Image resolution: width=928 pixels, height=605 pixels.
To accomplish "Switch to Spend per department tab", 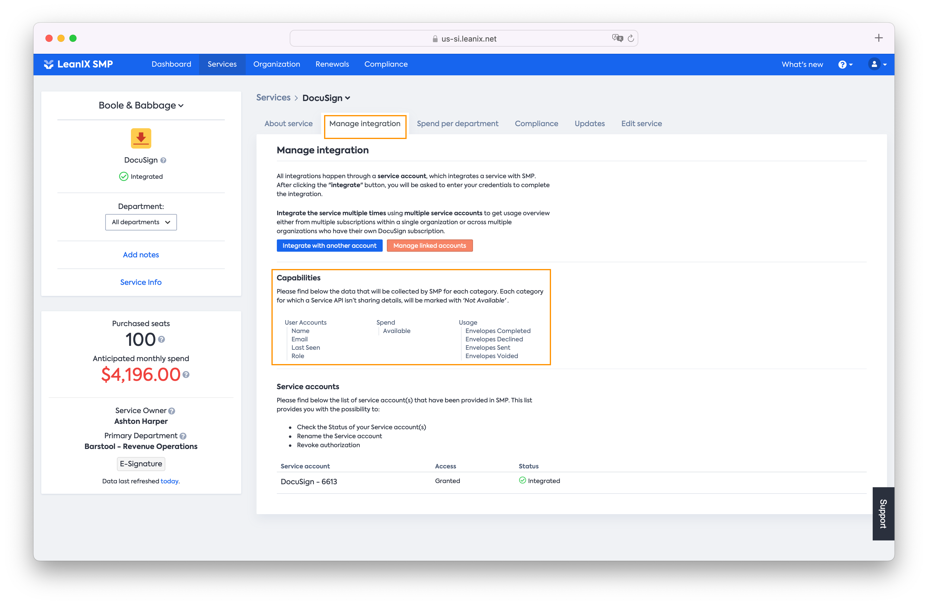I will (457, 123).
